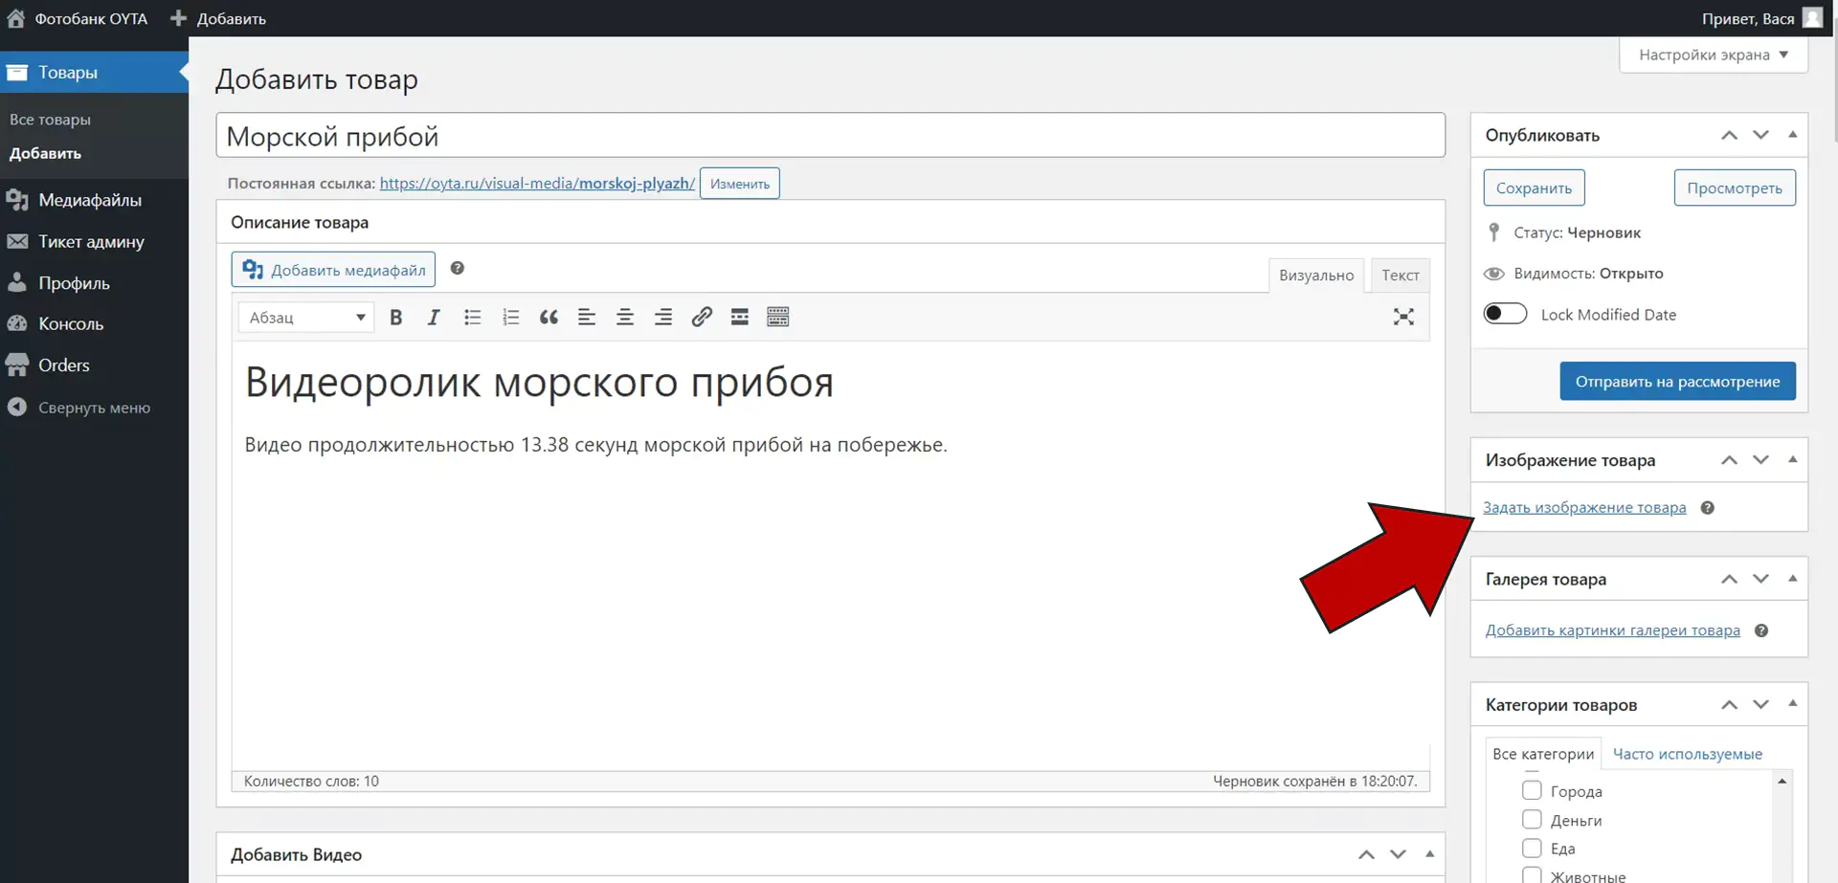Click the product title field Морской прибой
The width and height of the screenshot is (1838, 883).
coord(830,136)
